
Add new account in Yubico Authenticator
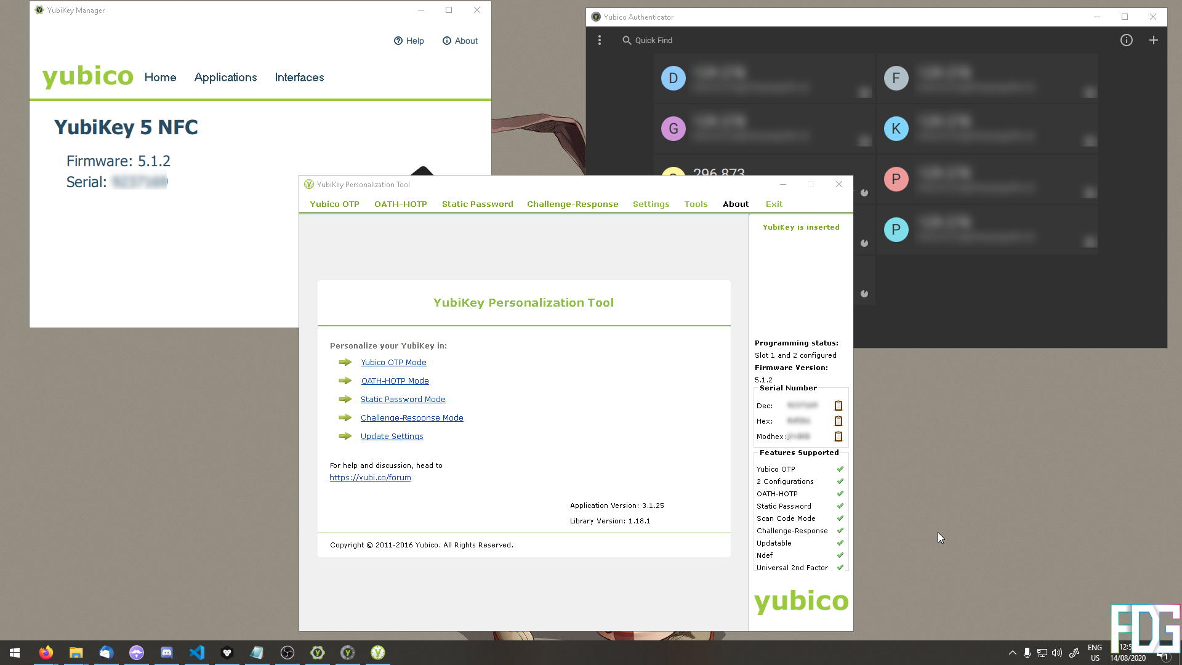[x=1153, y=41]
